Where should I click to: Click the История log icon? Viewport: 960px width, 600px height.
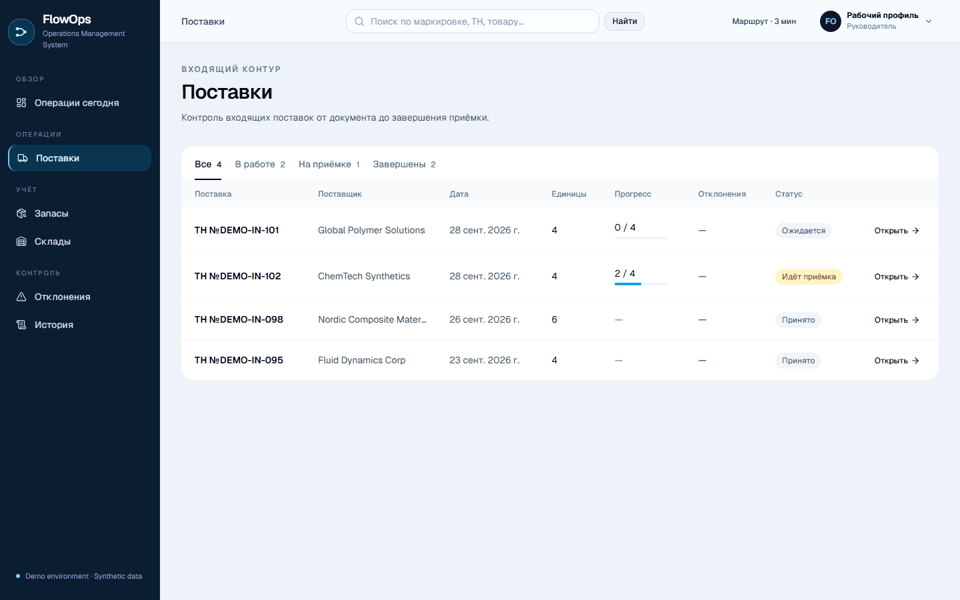pos(21,325)
